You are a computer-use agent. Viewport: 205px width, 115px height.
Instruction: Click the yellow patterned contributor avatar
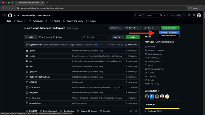tap(167, 96)
